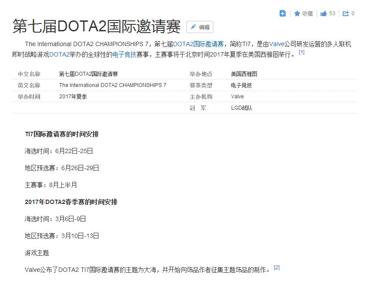Image resolution: width=368 pixels, height=291 pixels.
Task: Click the share count 0
Action: tap(353, 13)
